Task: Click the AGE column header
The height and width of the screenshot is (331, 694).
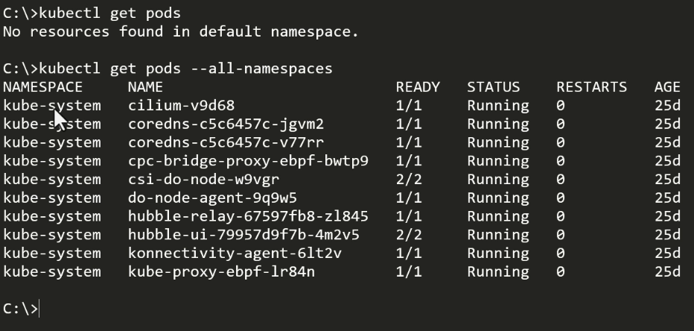Action: pos(667,86)
